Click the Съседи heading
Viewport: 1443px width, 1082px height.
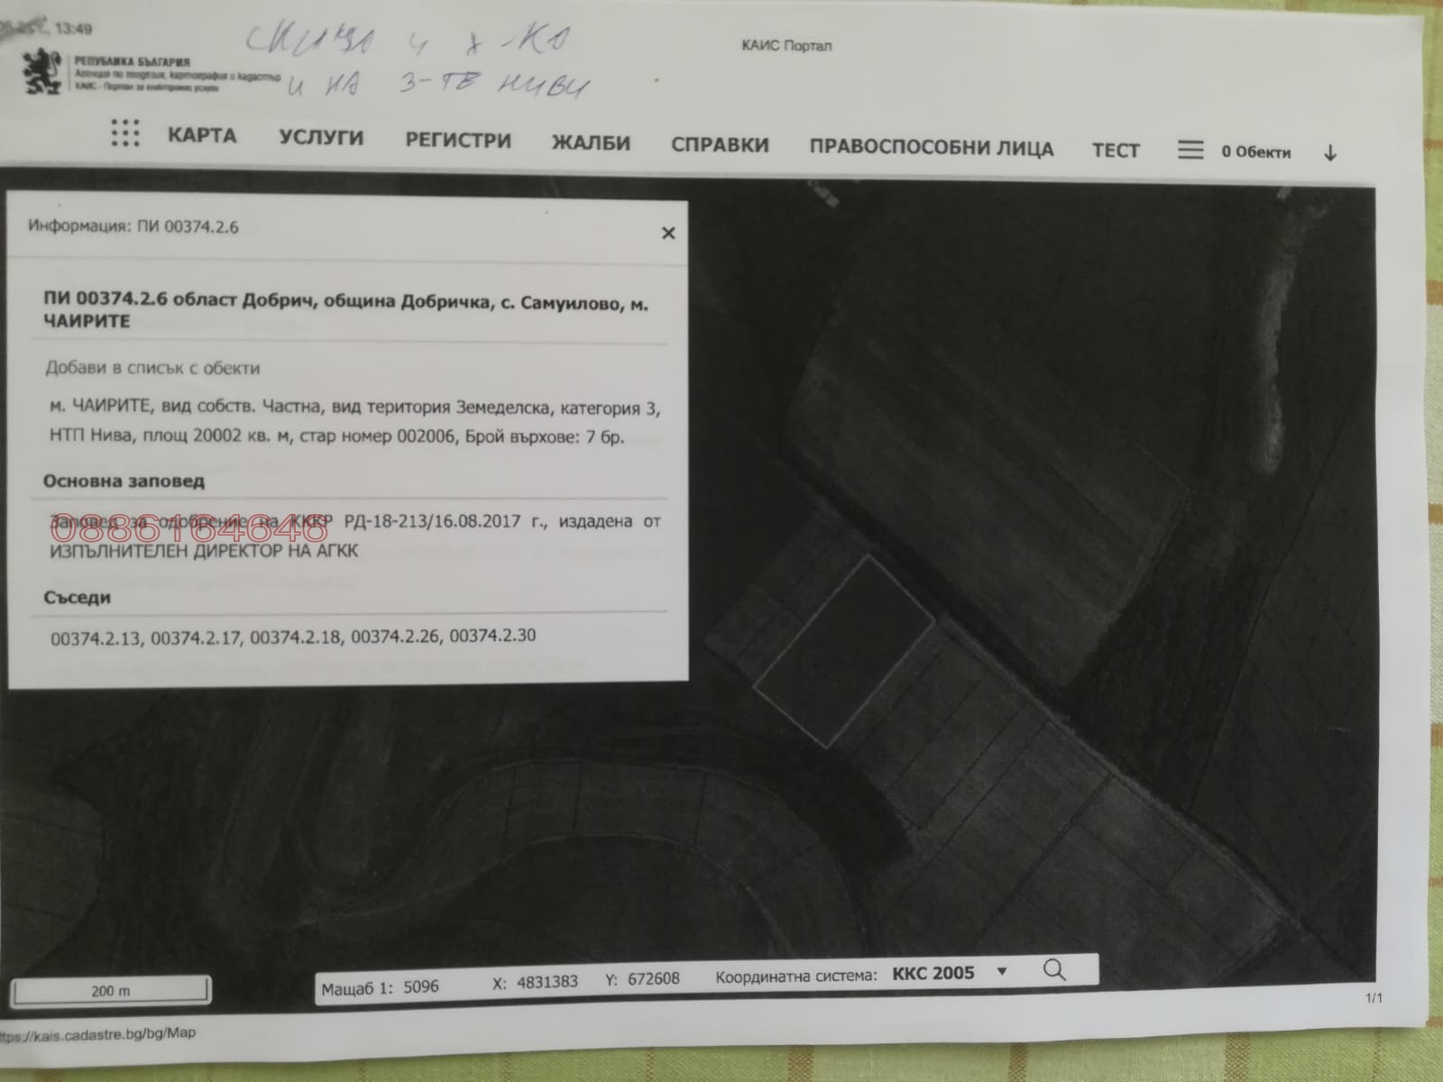click(x=77, y=597)
